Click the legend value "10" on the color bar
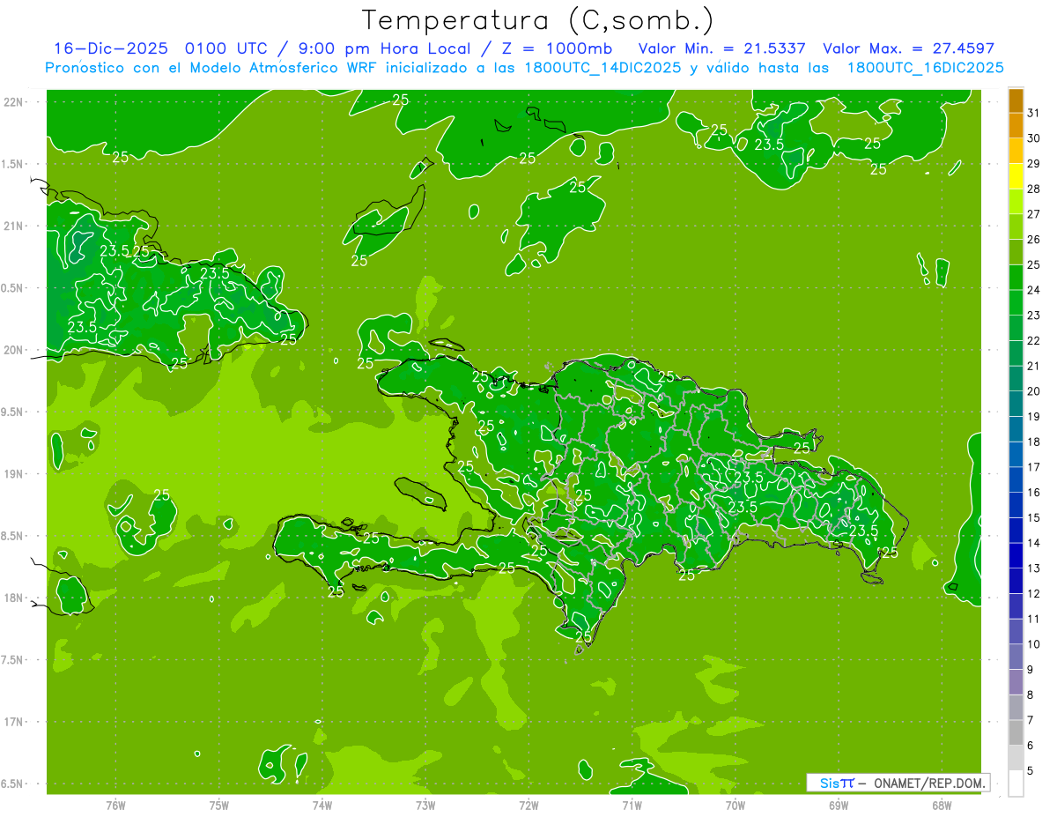The image size is (1057, 817). (x=1034, y=644)
